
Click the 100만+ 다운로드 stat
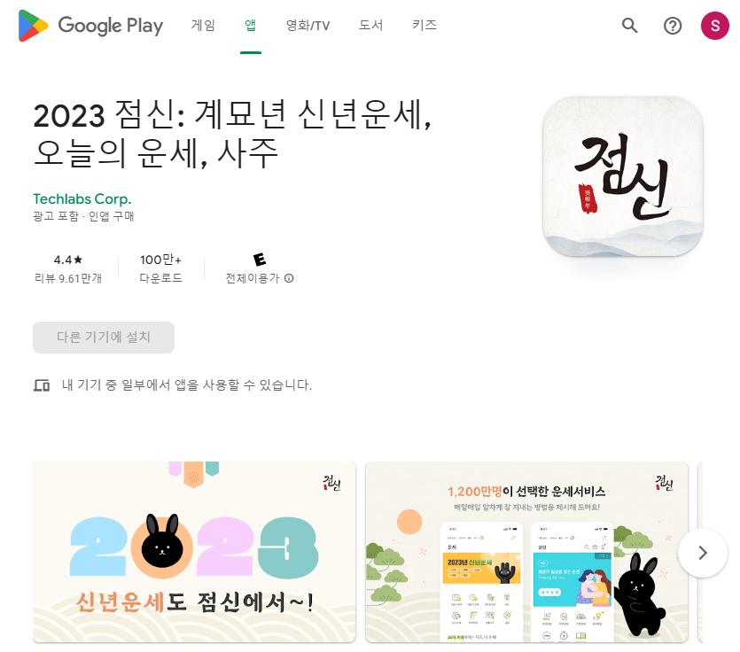160,269
